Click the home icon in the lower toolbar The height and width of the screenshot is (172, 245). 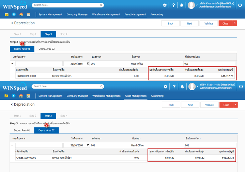pyautogui.click(x=21, y=96)
